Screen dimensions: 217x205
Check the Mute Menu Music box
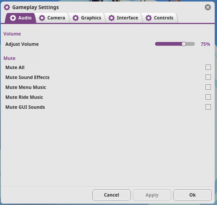pos(208,87)
